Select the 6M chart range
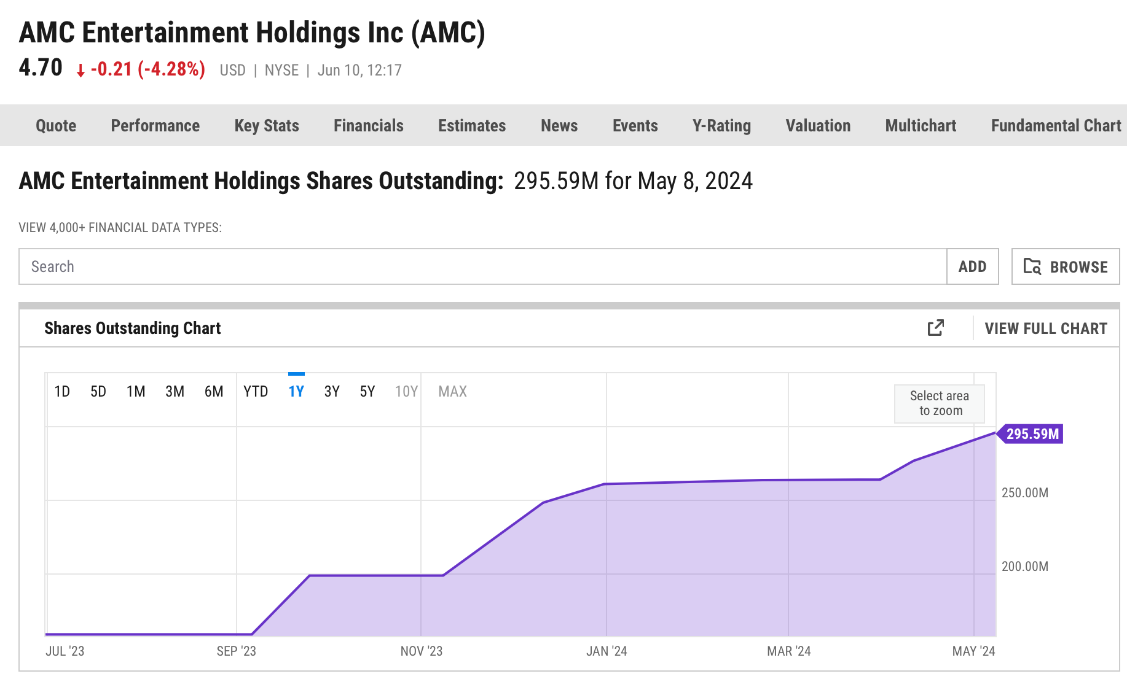 (214, 391)
